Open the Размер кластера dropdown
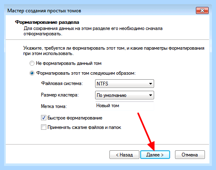The height and width of the screenshot is (170, 216). tap(125, 95)
